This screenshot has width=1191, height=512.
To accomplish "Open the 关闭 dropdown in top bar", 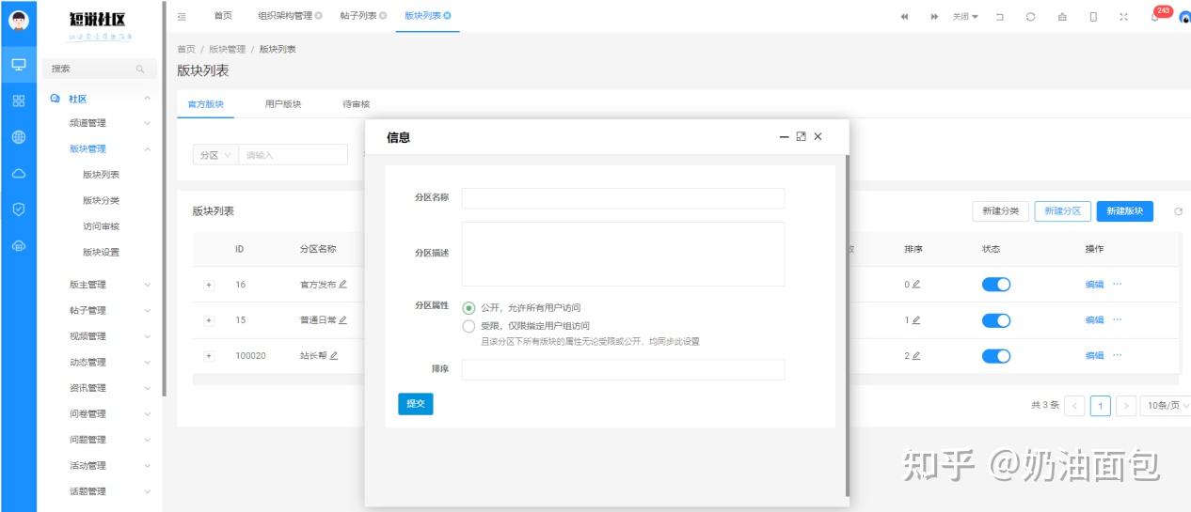I will (x=965, y=17).
